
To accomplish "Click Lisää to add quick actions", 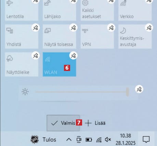I will click(95, 123).
